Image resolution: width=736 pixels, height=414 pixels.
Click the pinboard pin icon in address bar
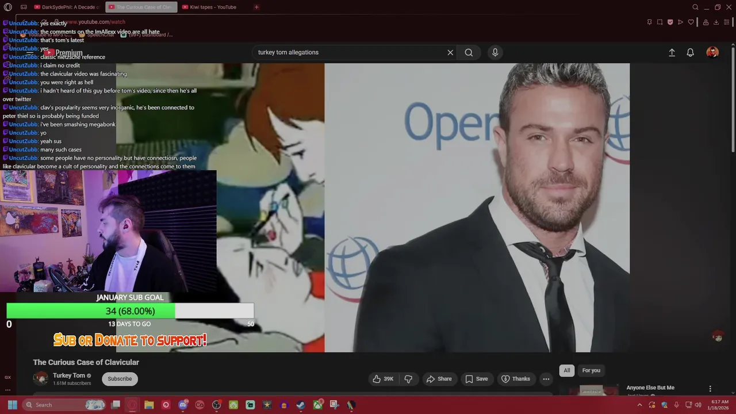point(649,22)
